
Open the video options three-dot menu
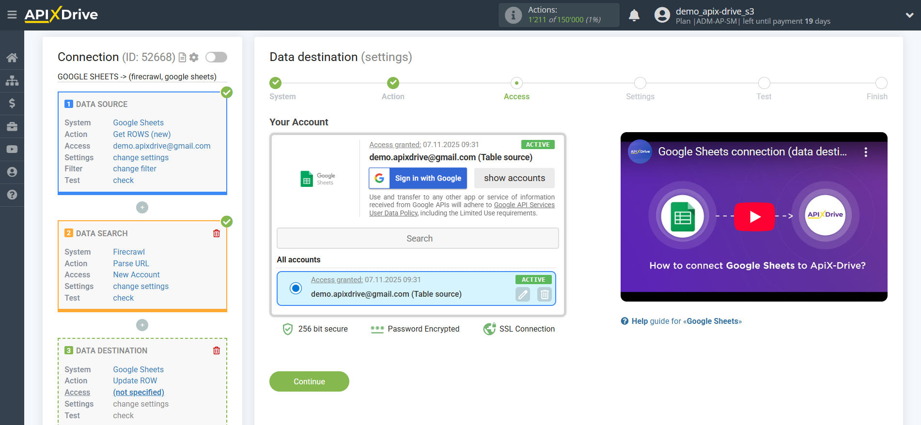pos(866,152)
